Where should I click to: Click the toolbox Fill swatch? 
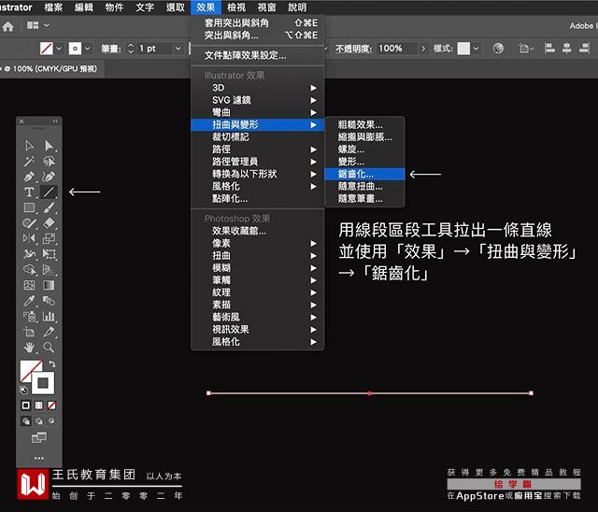coord(28,368)
